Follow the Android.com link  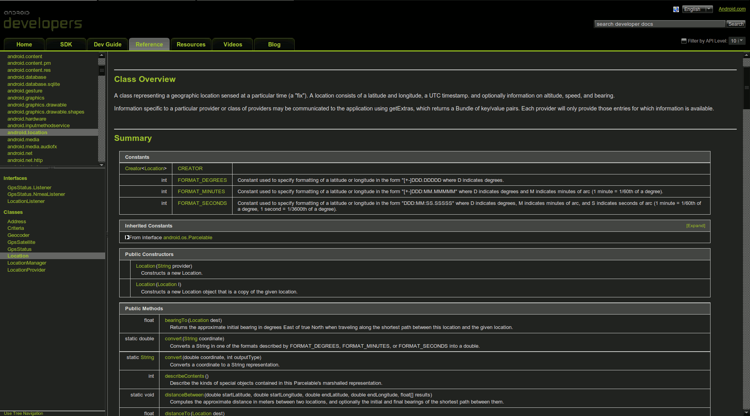pyautogui.click(x=732, y=9)
